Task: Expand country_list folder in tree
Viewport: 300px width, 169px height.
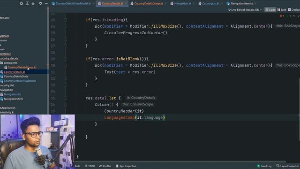Action: [x=7, y=85]
